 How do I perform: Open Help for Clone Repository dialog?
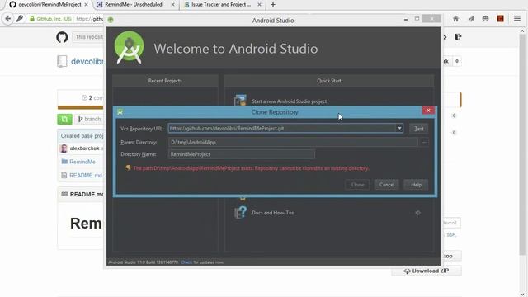click(x=416, y=185)
